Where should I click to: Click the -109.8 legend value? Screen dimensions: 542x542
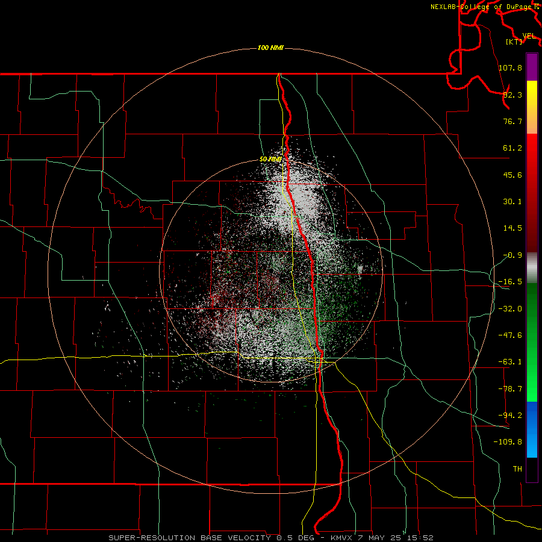click(508, 442)
